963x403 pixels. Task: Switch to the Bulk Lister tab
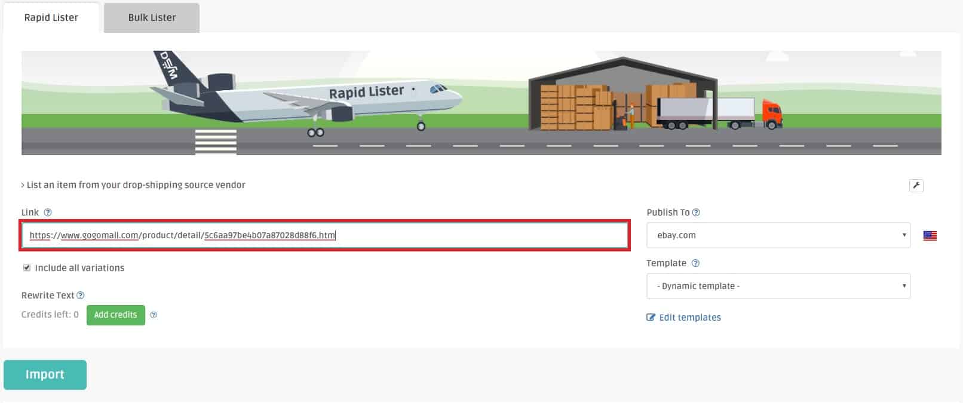(152, 17)
